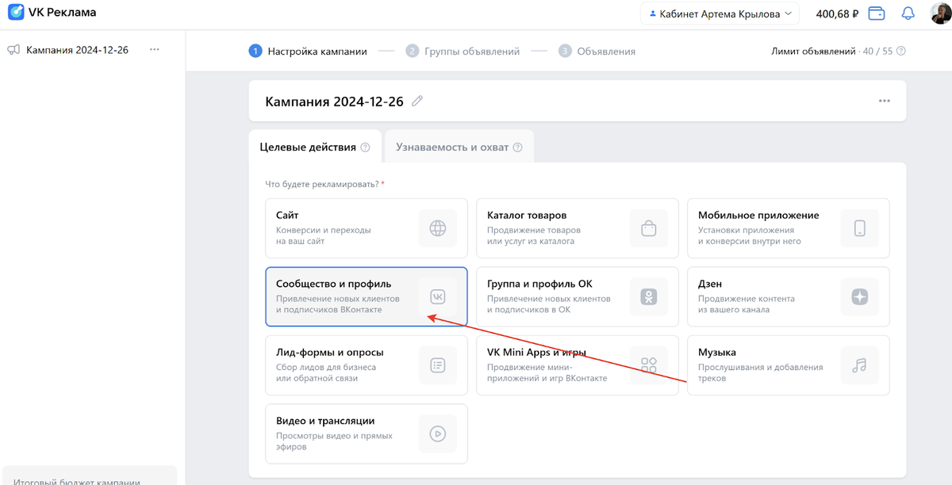Choose Сообщество и профиль advertising object
This screenshot has height=485, width=952.
[x=367, y=296]
